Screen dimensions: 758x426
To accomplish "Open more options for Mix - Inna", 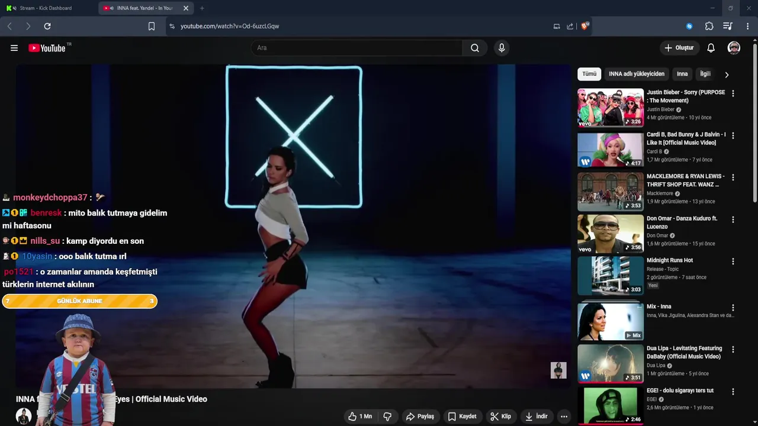I will pyautogui.click(x=733, y=308).
